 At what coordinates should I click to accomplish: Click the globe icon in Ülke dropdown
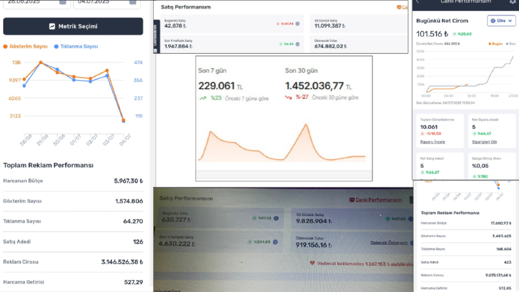click(493, 20)
